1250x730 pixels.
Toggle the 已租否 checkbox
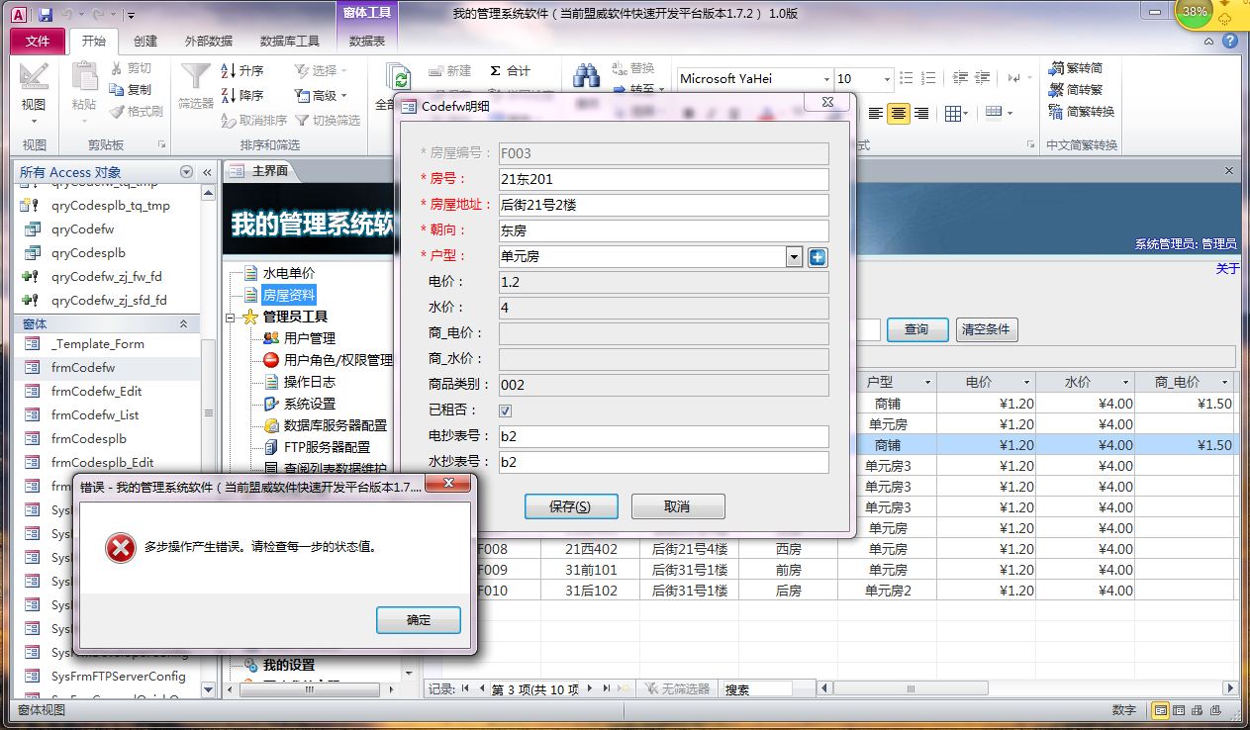point(506,411)
